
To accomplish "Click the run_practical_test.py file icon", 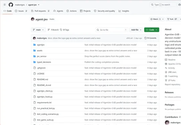I will click(35, 108).
